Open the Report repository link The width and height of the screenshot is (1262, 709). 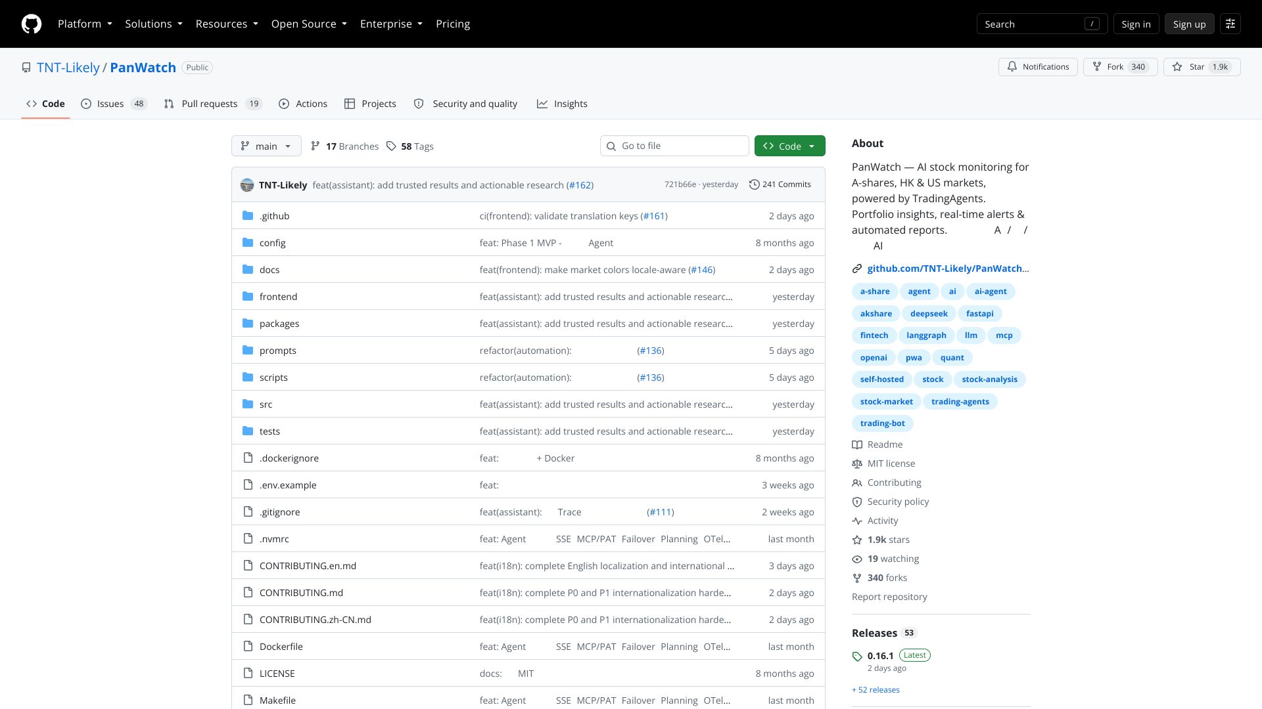pos(889,597)
